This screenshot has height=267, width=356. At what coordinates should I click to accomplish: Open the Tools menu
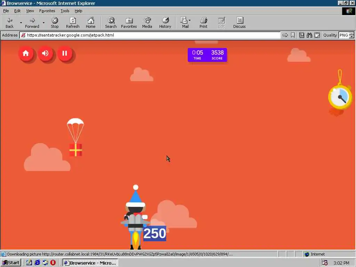click(65, 11)
